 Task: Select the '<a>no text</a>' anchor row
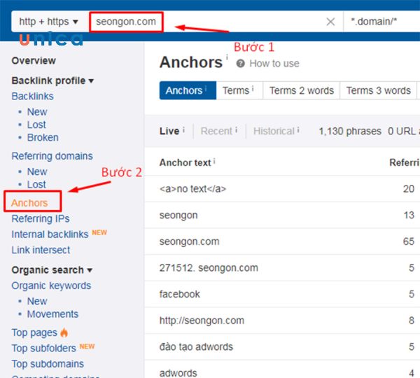pos(282,189)
